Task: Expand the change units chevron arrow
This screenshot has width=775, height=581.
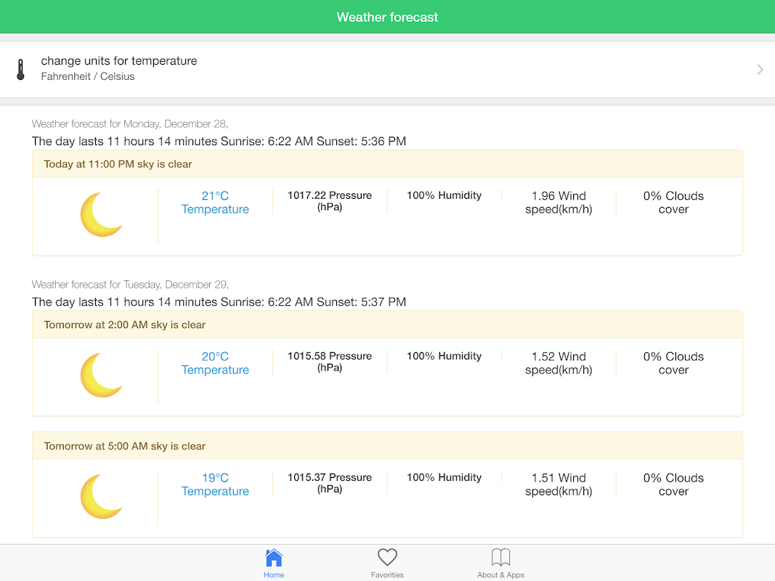Action: [x=760, y=70]
